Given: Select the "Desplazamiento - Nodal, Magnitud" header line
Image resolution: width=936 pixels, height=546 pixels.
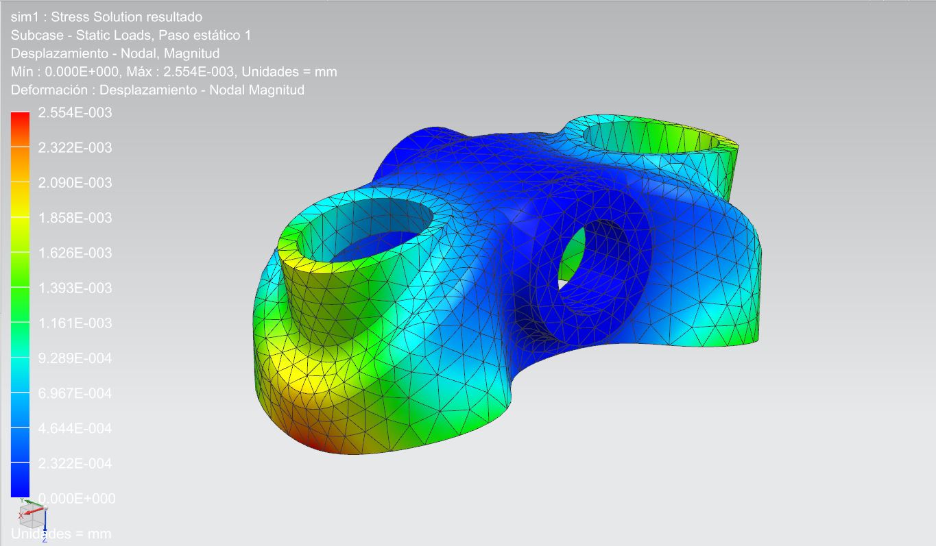Looking at the screenshot, I should pyautogui.click(x=115, y=53).
